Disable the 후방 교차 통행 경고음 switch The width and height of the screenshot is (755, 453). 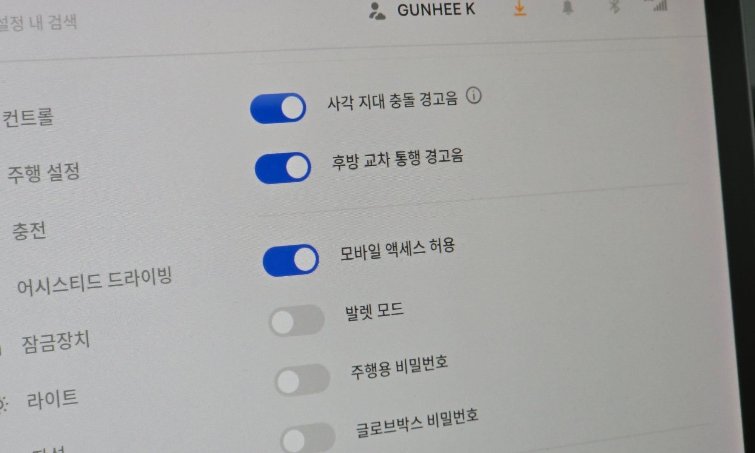[x=283, y=168]
